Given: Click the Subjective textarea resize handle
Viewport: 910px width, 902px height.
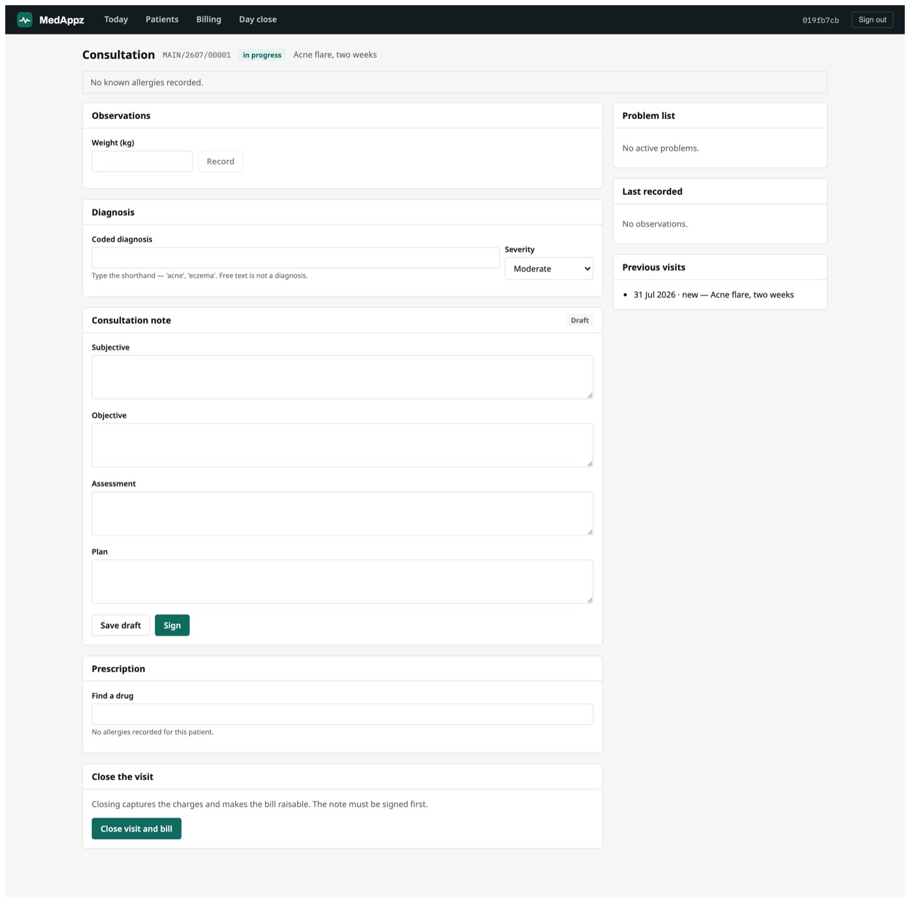Looking at the screenshot, I should tap(590, 395).
